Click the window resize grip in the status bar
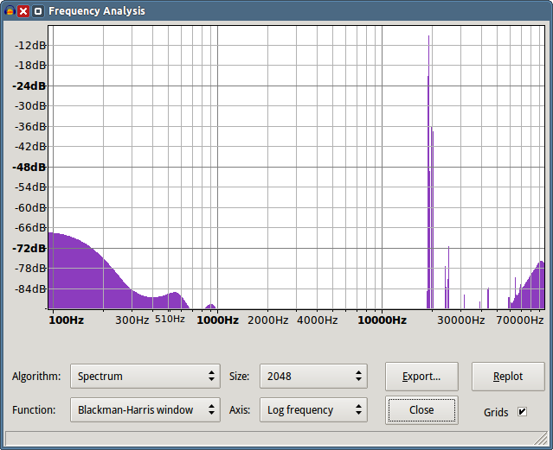 click(540, 439)
